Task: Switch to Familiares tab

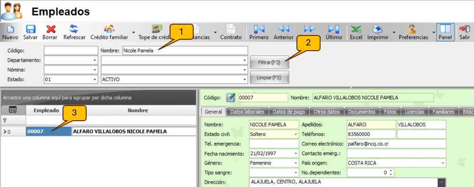Action: [x=444, y=112]
